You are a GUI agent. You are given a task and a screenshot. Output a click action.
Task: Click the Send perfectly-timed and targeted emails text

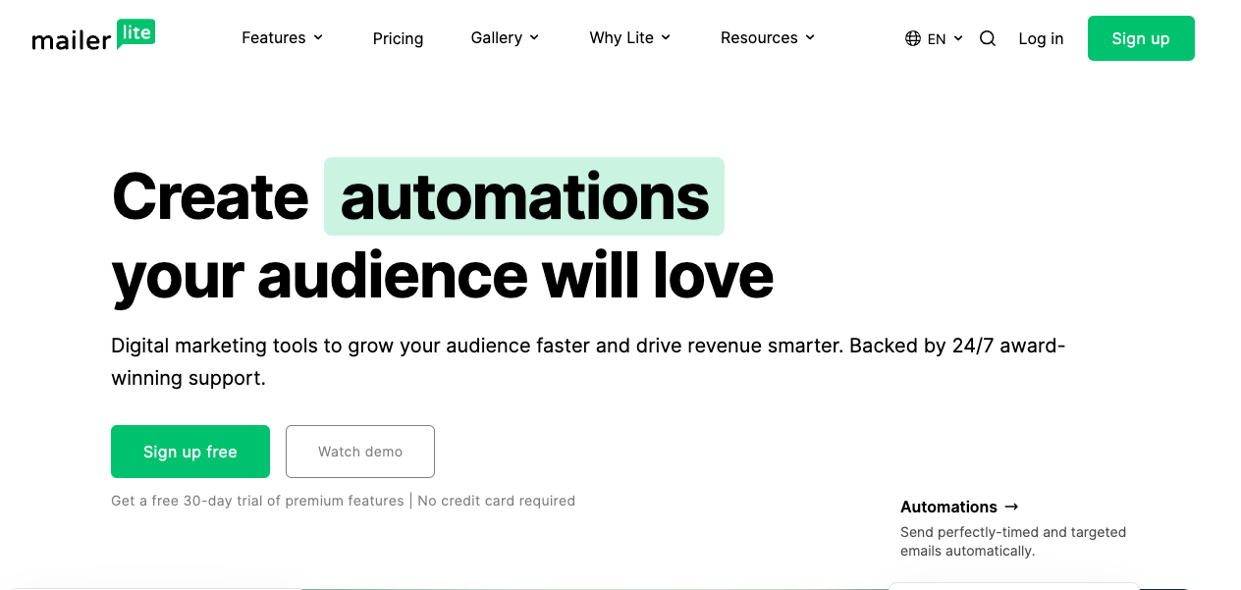click(1013, 542)
